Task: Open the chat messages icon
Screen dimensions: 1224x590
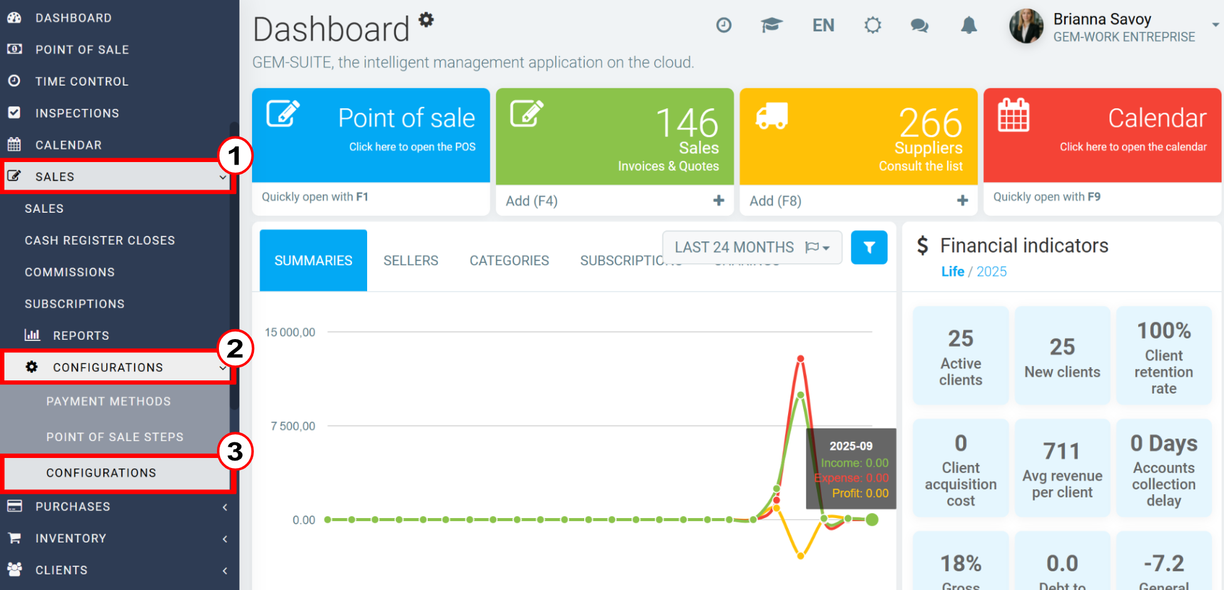Action: (x=919, y=26)
